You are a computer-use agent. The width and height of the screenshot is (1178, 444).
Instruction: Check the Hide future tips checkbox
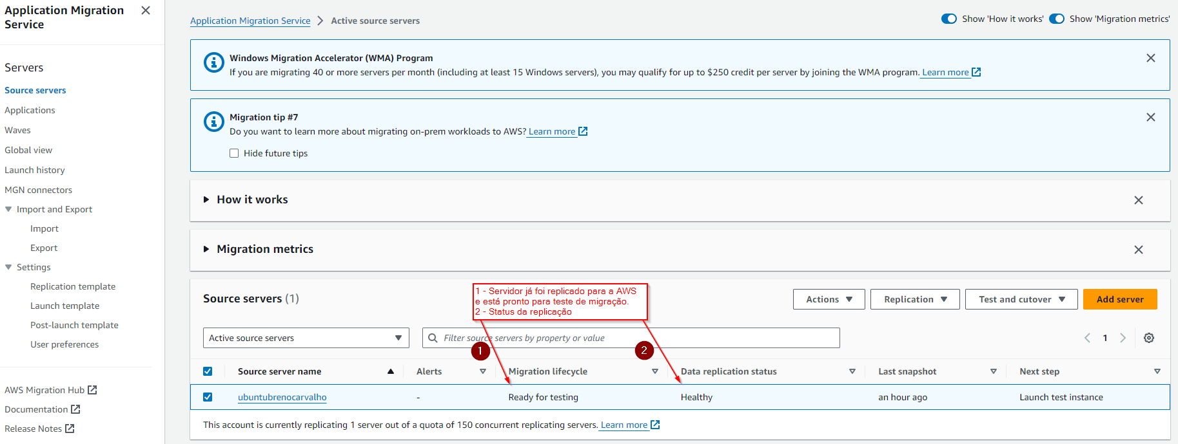point(234,153)
